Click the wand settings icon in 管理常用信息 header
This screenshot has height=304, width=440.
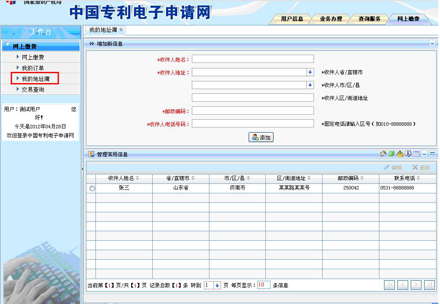[x=384, y=154]
